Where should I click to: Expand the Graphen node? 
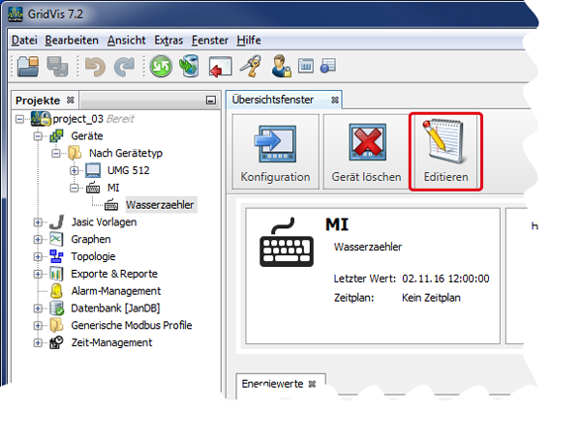[x=38, y=240]
